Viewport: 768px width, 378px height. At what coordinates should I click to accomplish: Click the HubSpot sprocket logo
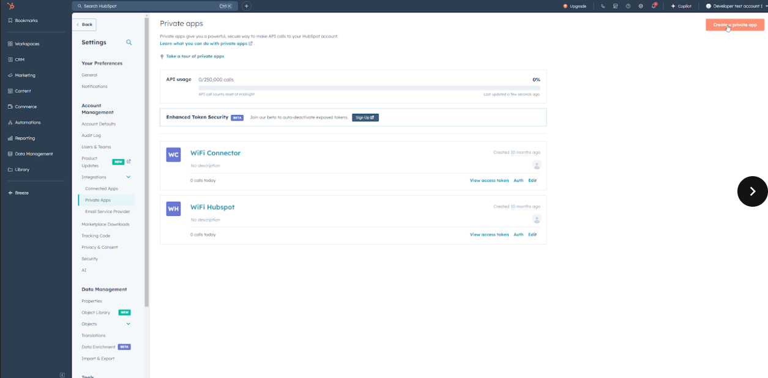click(11, 6)
